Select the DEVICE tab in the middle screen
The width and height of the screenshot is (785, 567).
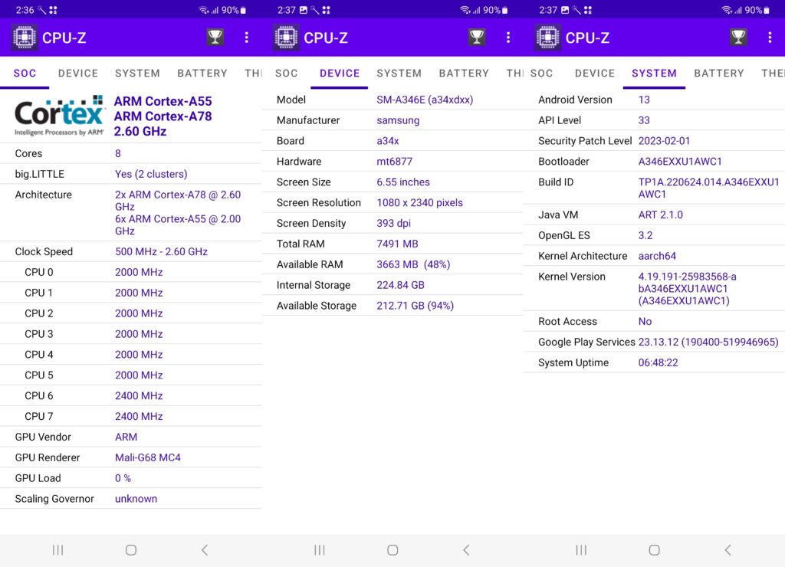340,74
